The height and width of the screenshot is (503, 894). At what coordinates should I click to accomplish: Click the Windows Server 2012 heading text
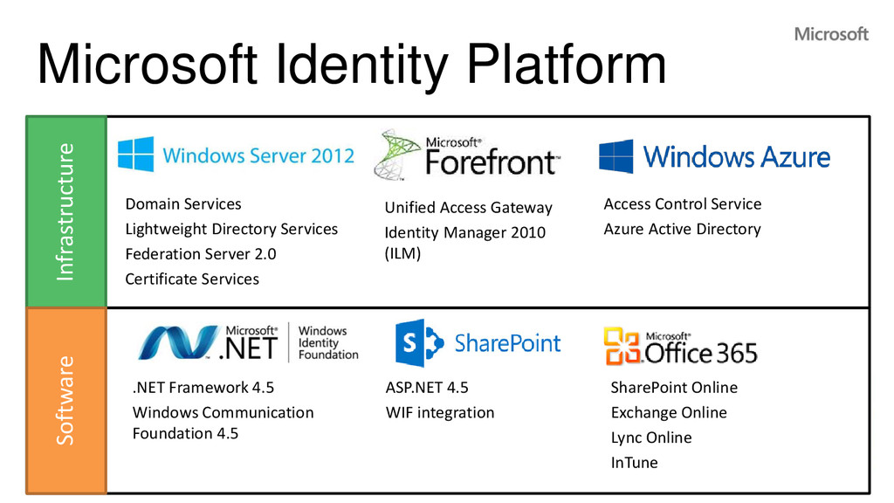point(258,155)
